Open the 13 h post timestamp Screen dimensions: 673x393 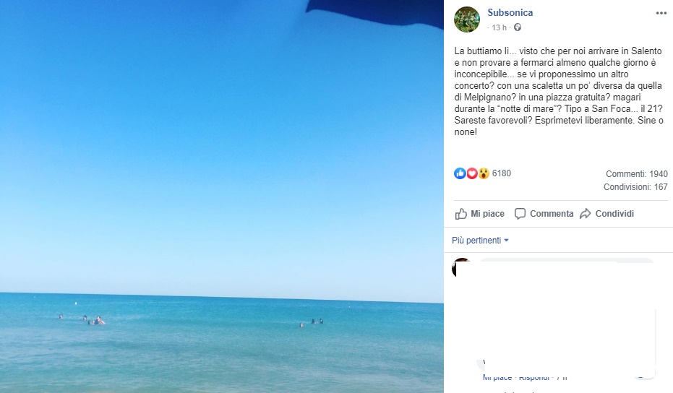[x=499, y=27]
